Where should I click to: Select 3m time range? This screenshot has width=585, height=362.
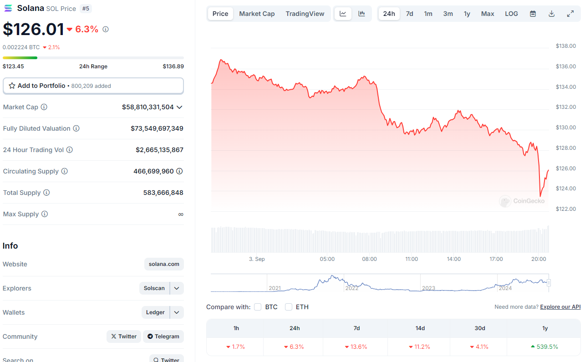448,14
